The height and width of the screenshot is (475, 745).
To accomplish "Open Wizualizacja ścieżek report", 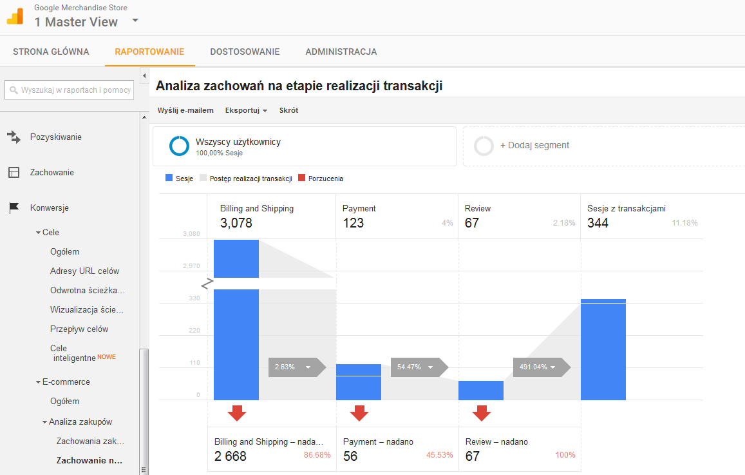I will click(x=86, y=309).
